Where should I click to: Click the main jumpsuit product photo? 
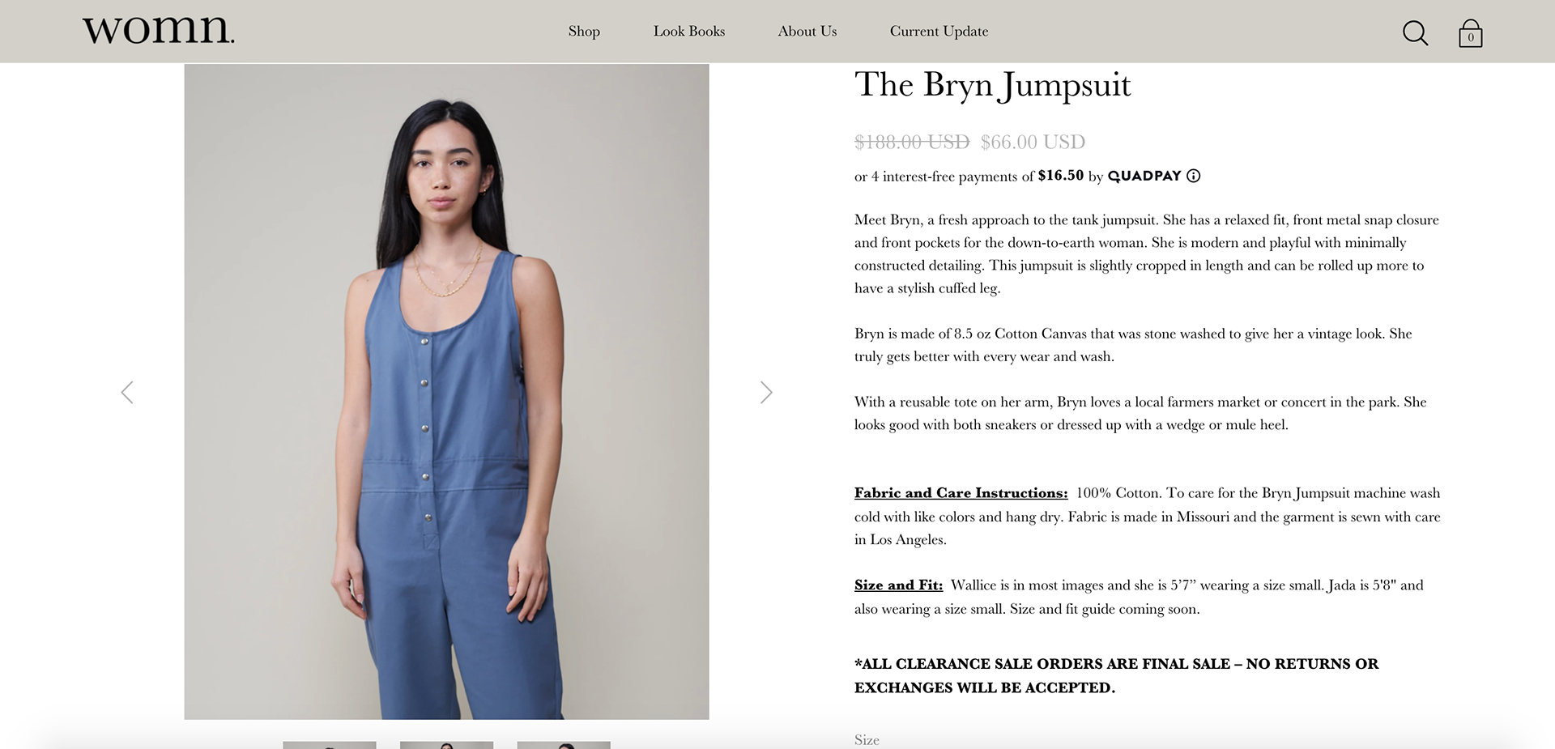coord(446,392)
